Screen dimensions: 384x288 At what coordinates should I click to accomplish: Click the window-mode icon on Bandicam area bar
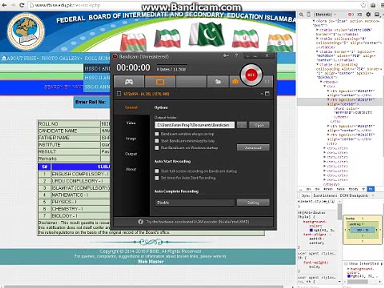pyautogui.click(x=267, y=94)
